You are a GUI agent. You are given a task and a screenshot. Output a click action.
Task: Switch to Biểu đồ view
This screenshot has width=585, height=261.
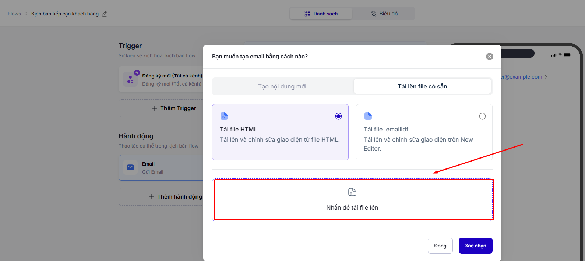[384, 14]
